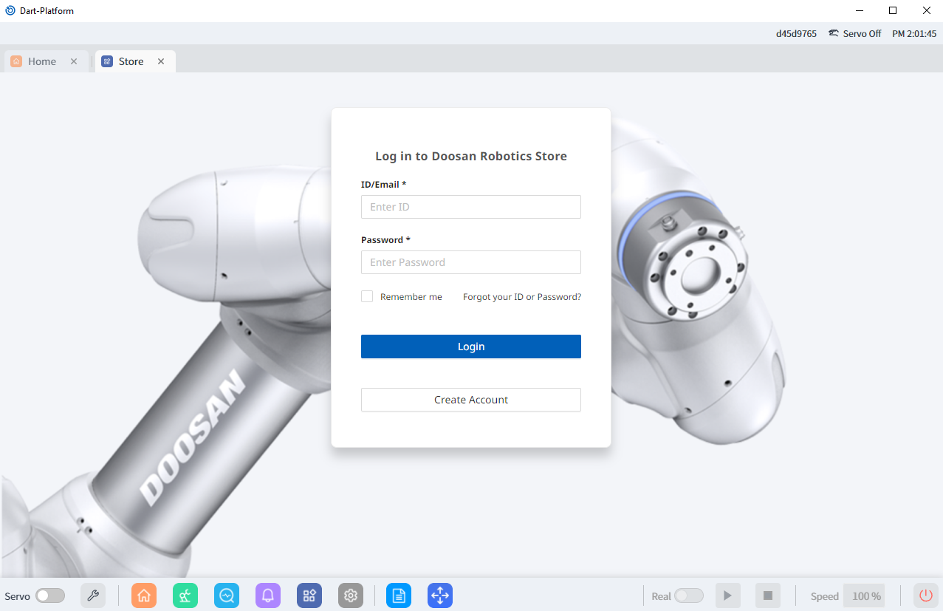Open the blue monitoring graph icon
The image size is (943, 611).
click(x=227, y=595)
